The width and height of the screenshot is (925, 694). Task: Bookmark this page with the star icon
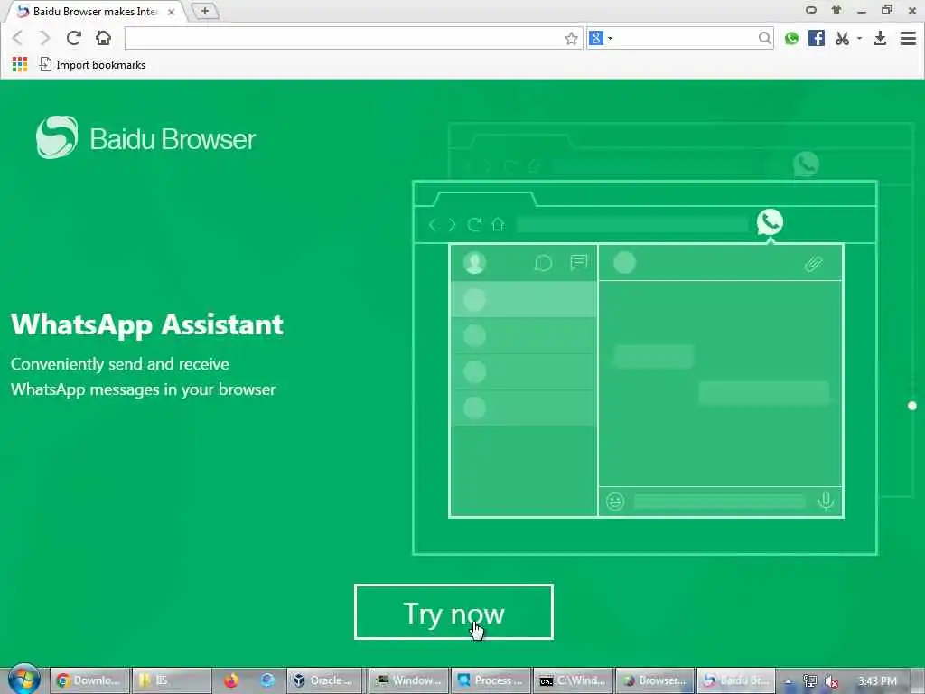click(x=571, y=39)
